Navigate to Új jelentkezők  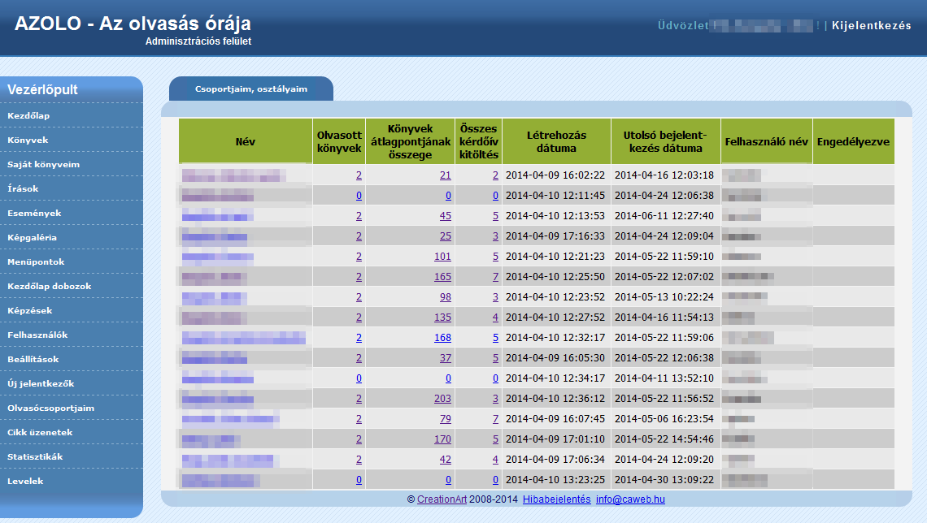point(41,383)
